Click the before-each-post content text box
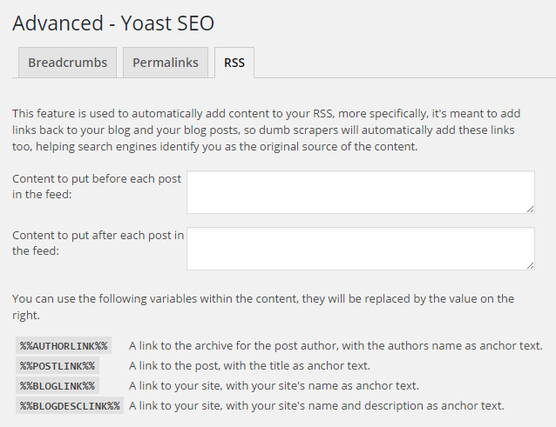556x427 pixels. click(x=360, y=191)
